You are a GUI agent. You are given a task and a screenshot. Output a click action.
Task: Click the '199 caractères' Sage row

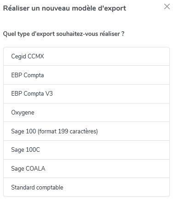pos(86,131)
